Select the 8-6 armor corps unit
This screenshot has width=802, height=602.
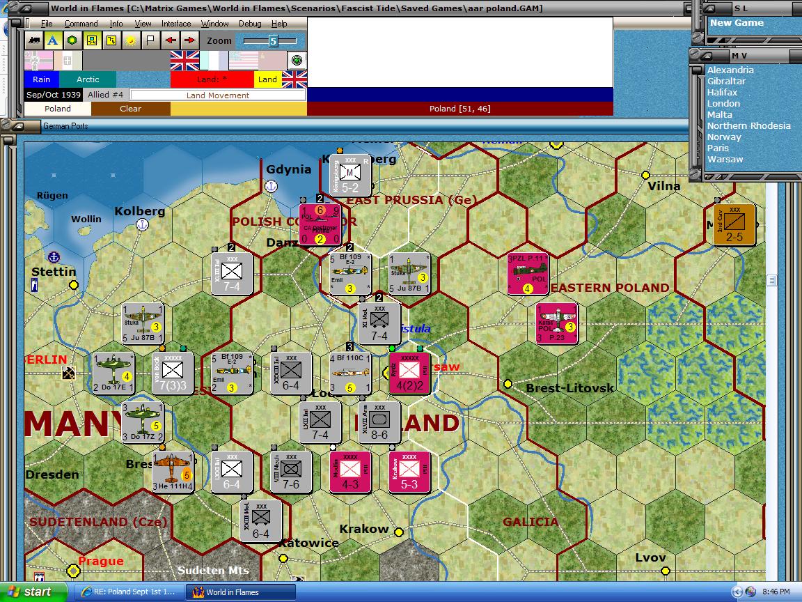point(379,422)
